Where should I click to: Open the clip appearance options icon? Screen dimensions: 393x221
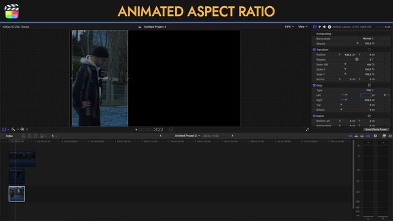coord(375,136)
